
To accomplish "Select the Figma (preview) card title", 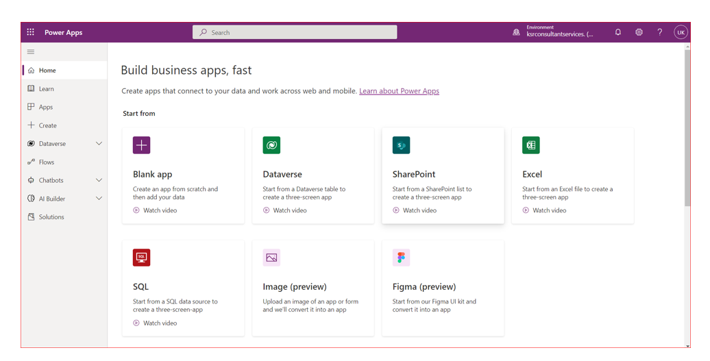I will coord(424,287).
